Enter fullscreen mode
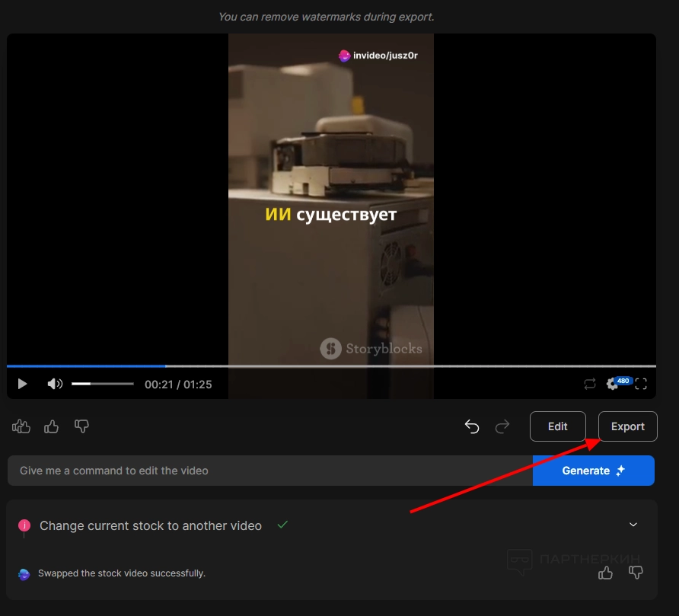Viewport: 679px width, 616px height. click(641, 385)
